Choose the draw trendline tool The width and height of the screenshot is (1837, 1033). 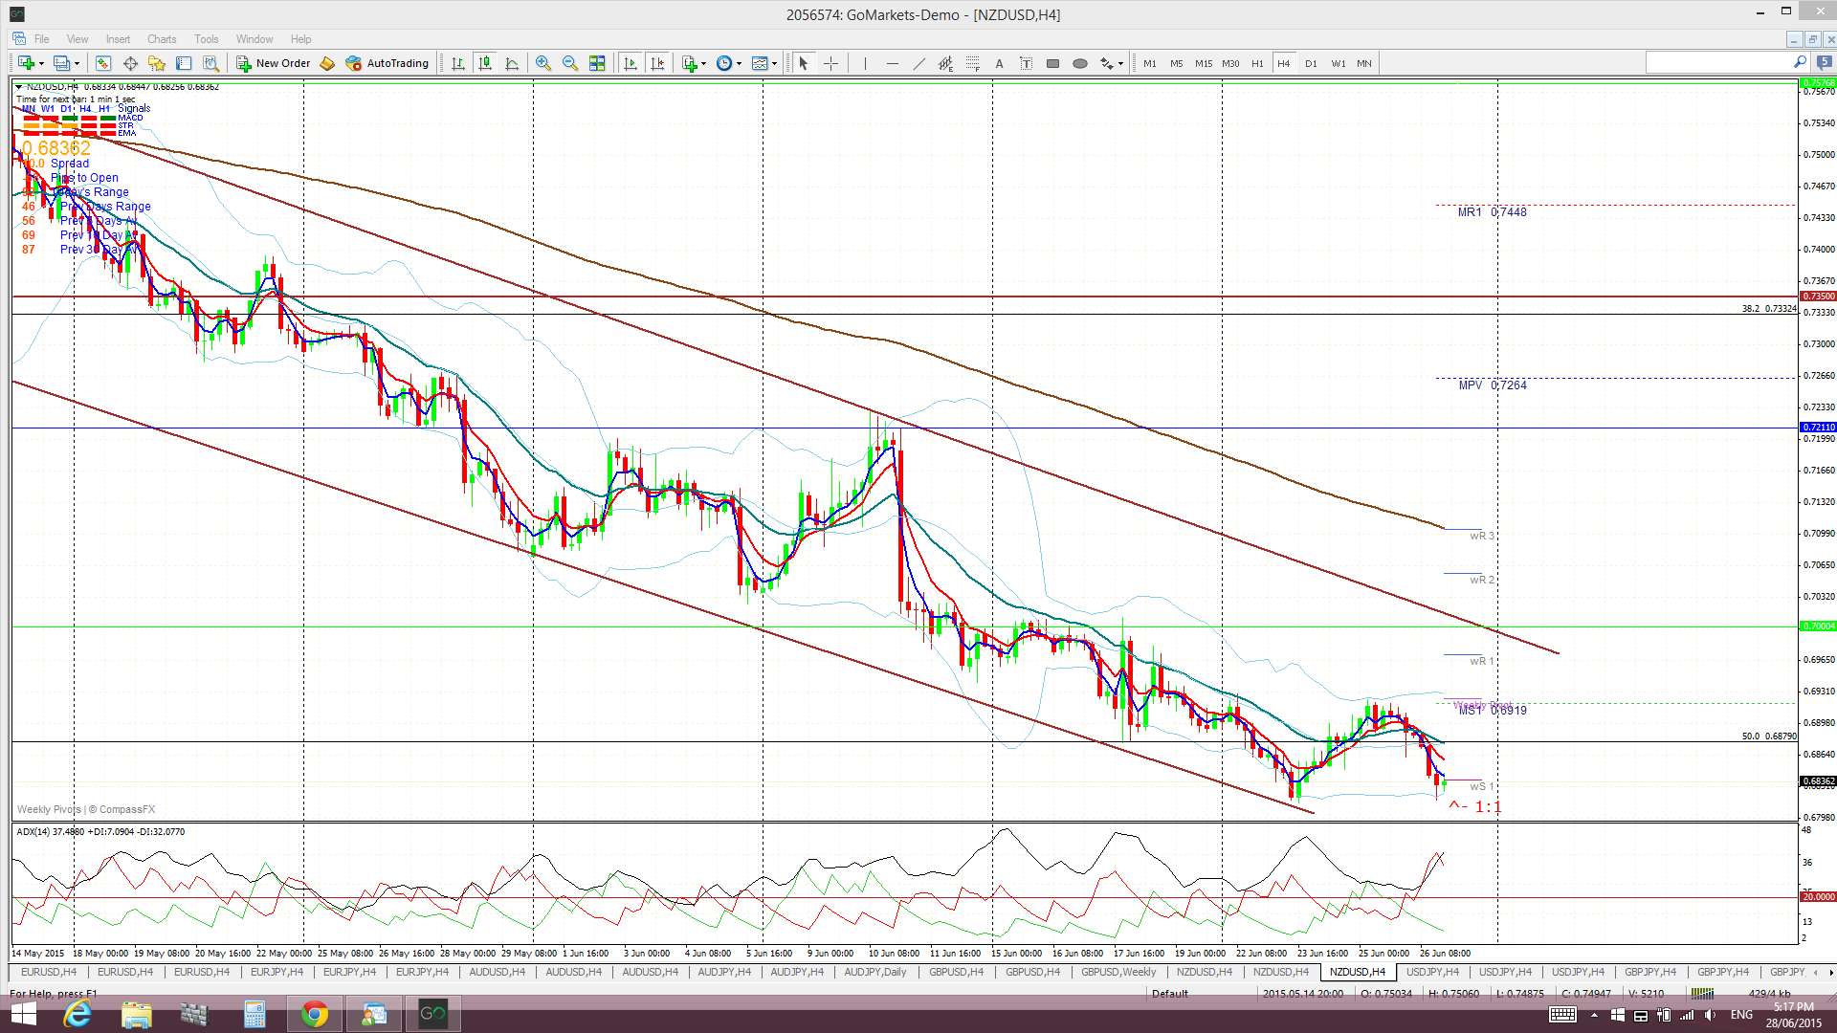[918, 63]
